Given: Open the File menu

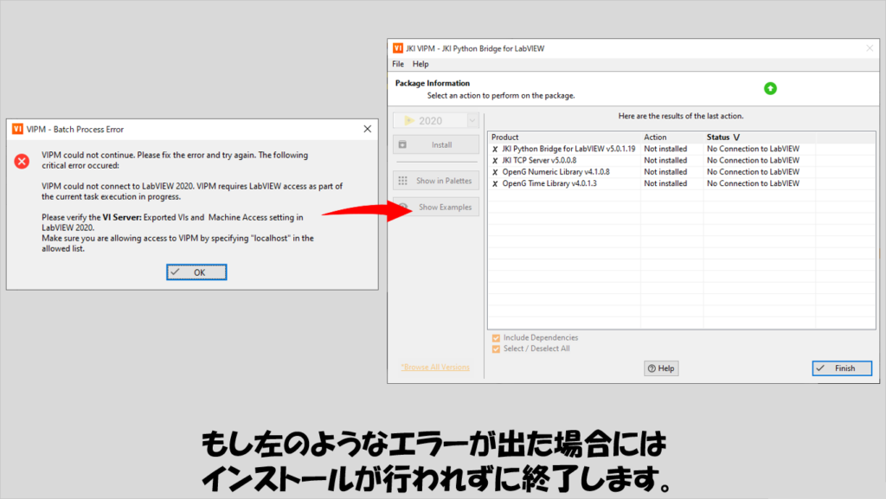Looking at the screenshot, I should (x=398, y=64).
